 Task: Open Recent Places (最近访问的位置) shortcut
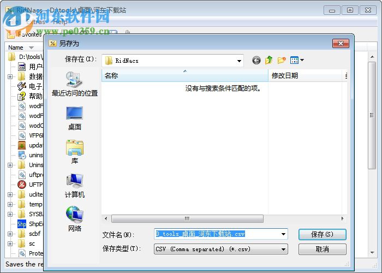[x=75, y=84]
